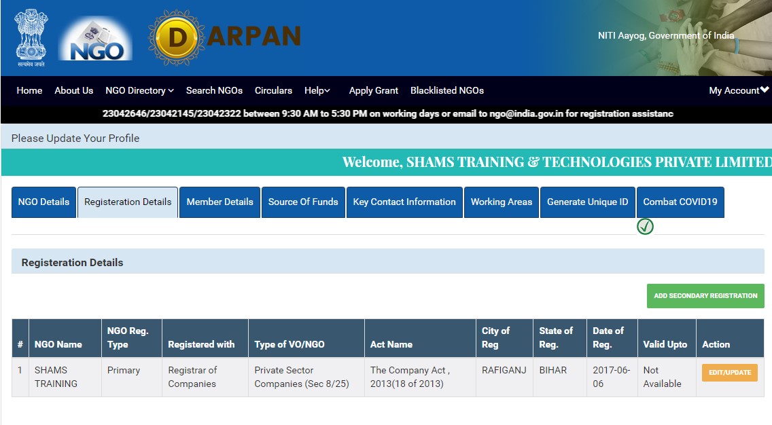Expand the NGO Directory dropdown
This screenshot has height=425, width=772.
(x=139, y=90)
